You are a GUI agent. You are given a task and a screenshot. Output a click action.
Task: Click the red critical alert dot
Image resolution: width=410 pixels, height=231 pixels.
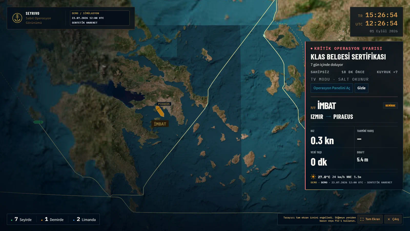tap(312, 49)
